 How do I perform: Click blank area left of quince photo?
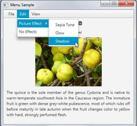click(x=20, y=62)
